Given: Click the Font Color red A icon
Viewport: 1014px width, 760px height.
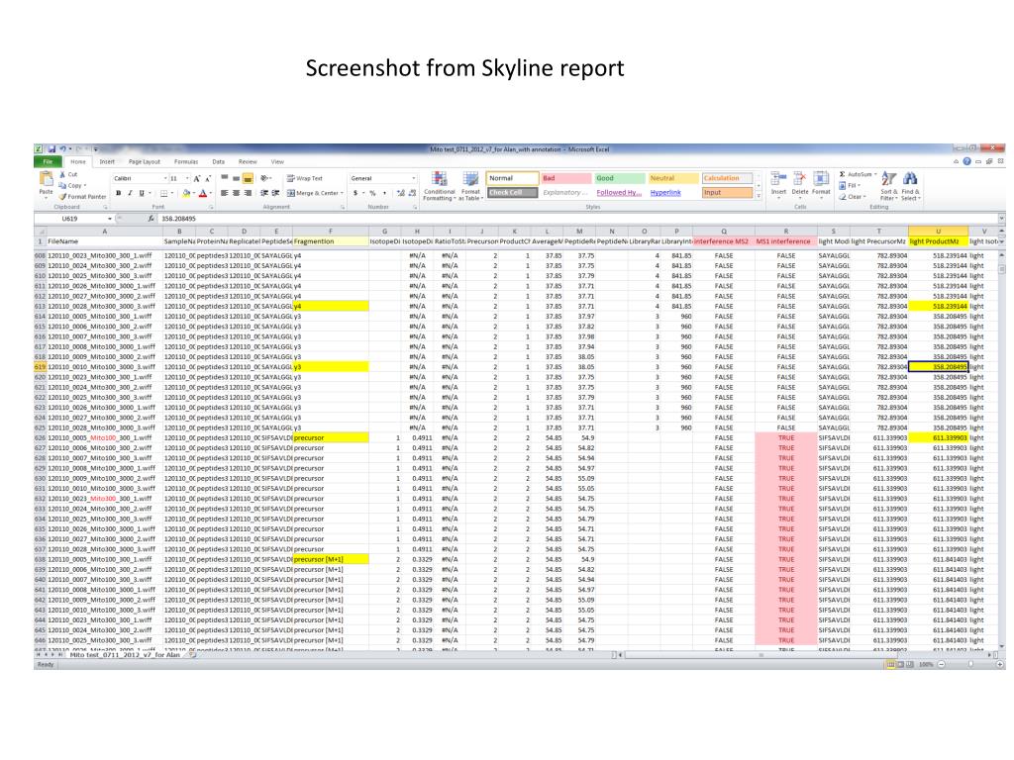Looking at the screenshot, I should point(203,193).
